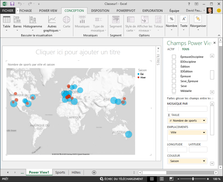Click the LONGITUDE field box

click(x=177, y=149)
